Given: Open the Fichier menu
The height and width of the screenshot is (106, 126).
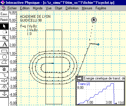Looking at the screenshot, I should [x=12, y=8].
